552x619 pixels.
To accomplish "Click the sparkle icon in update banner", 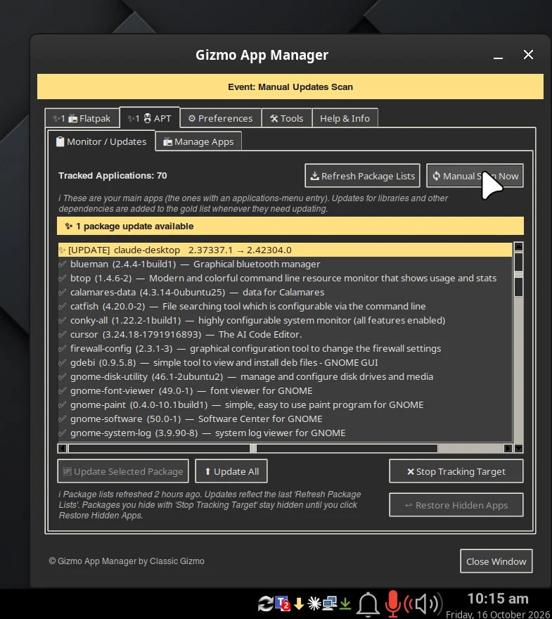I will (69, 226).
